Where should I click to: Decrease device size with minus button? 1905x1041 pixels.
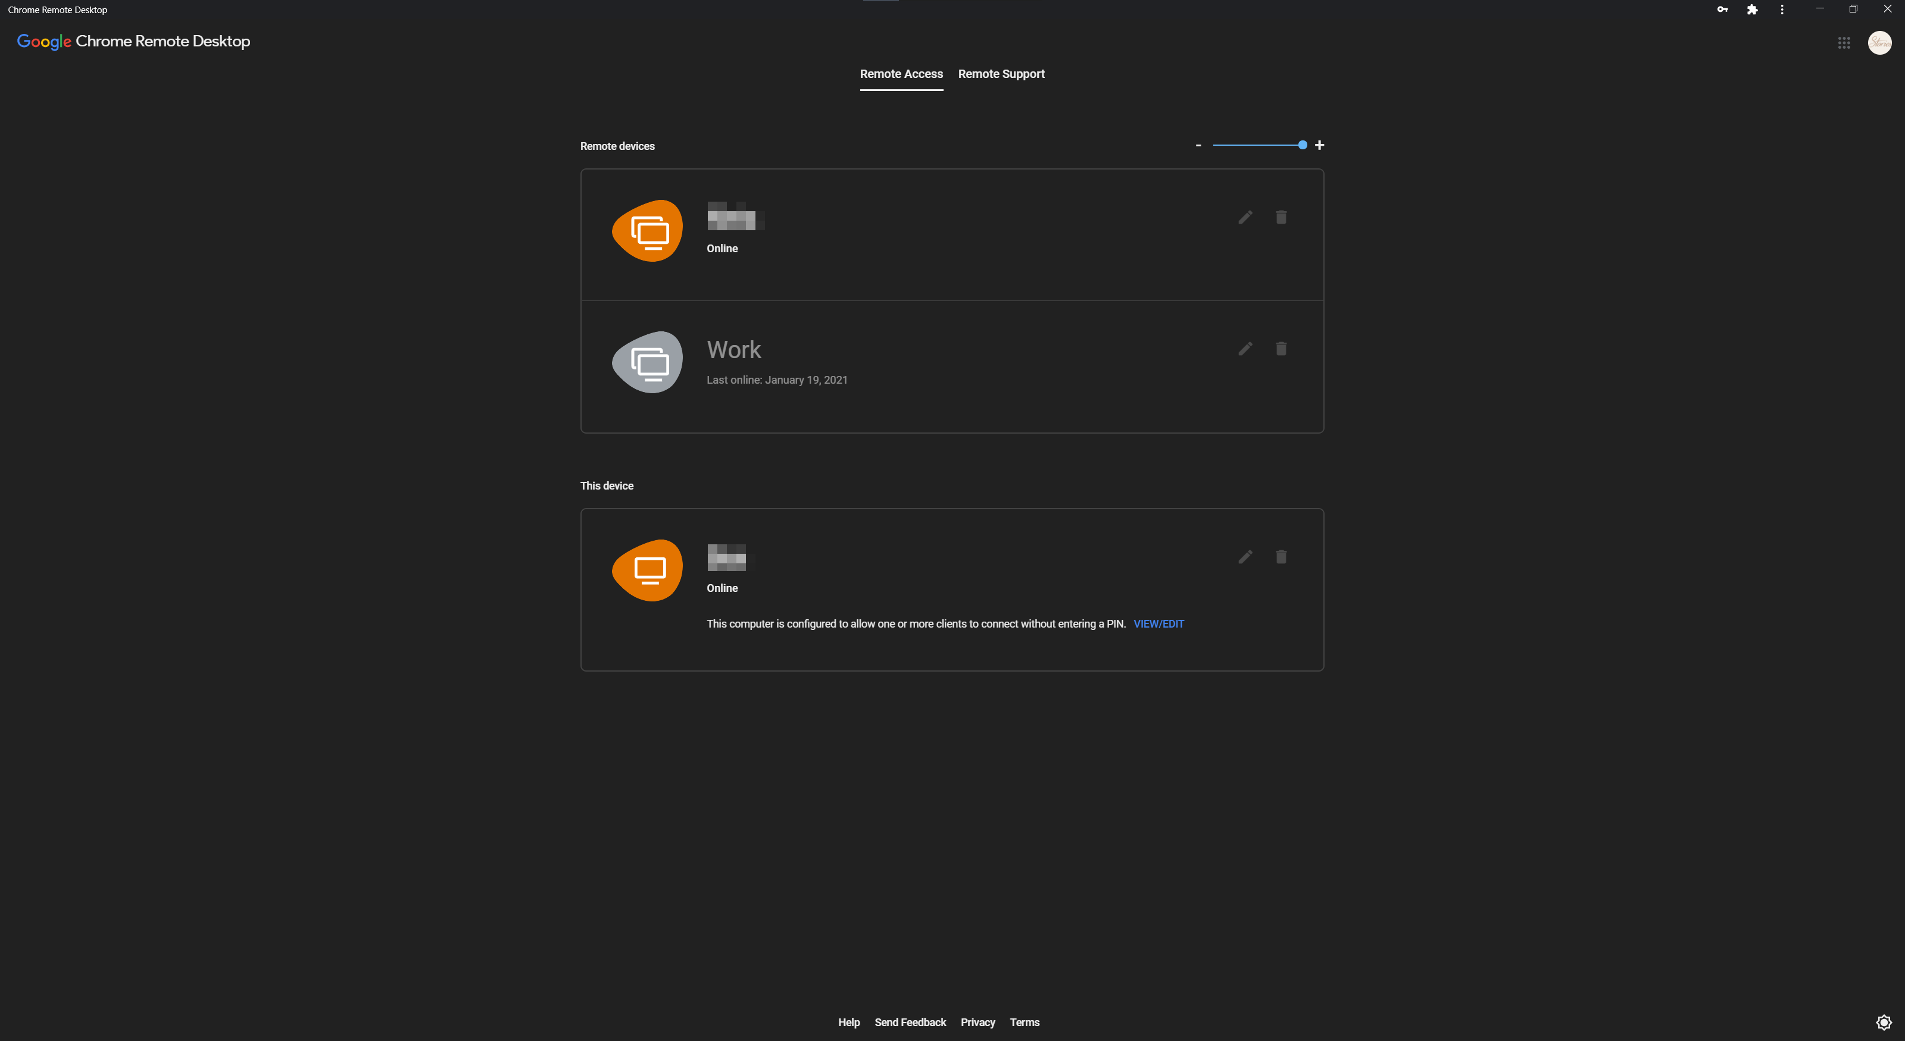pos(1198,146)
